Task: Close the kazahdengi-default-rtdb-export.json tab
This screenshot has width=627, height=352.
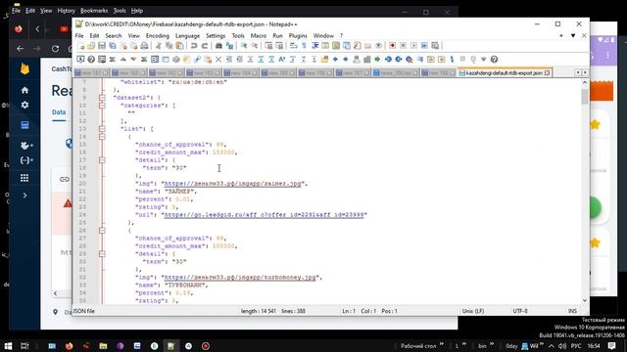Action: [x=547, y=72]
